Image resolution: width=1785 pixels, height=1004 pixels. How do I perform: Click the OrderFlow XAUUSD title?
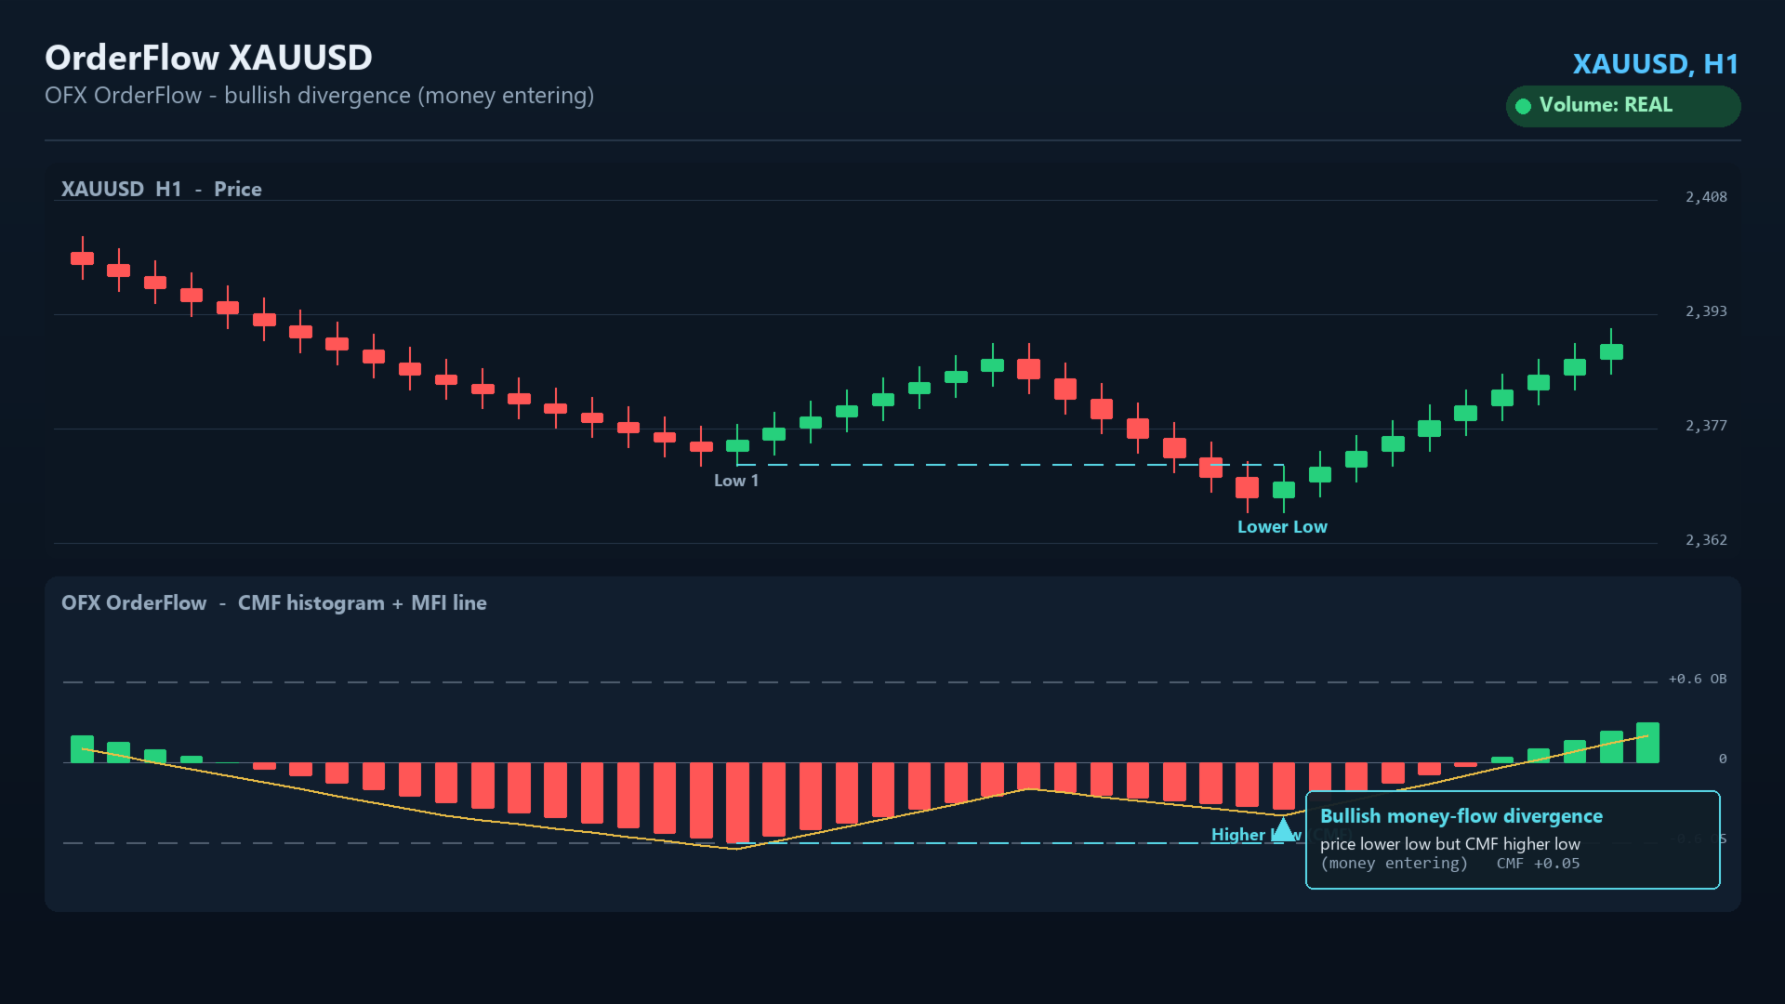(x=208, y=58)
